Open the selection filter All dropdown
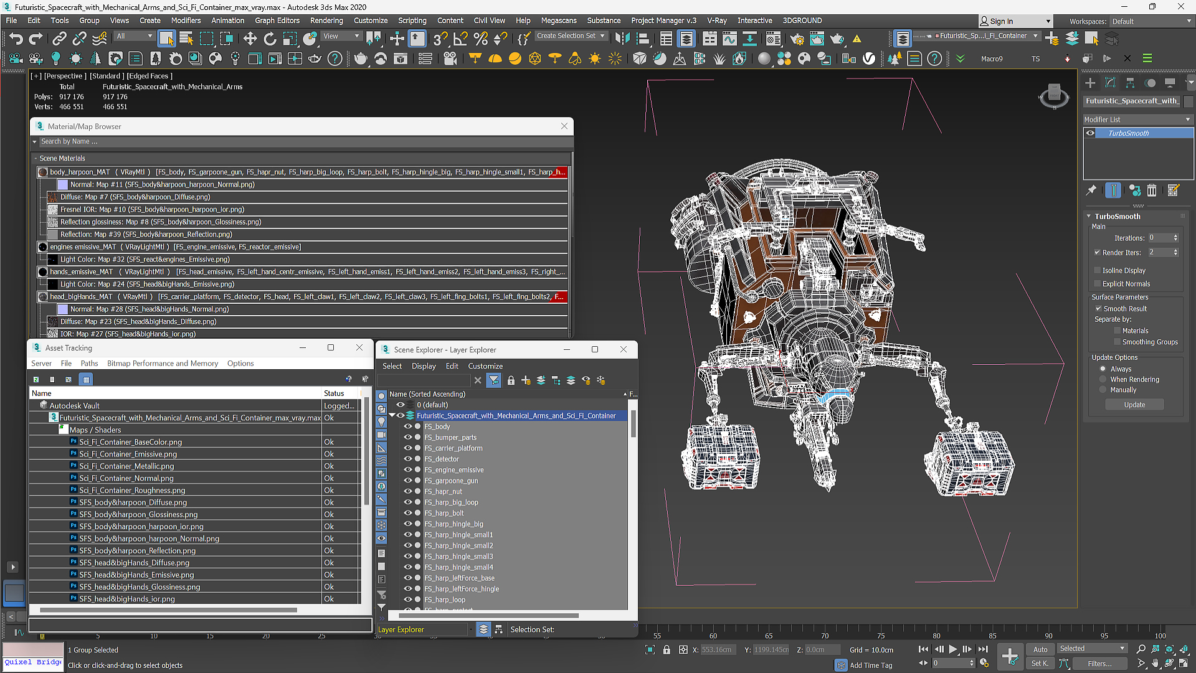Screen dimensions: 1196x673 [134, 36]
